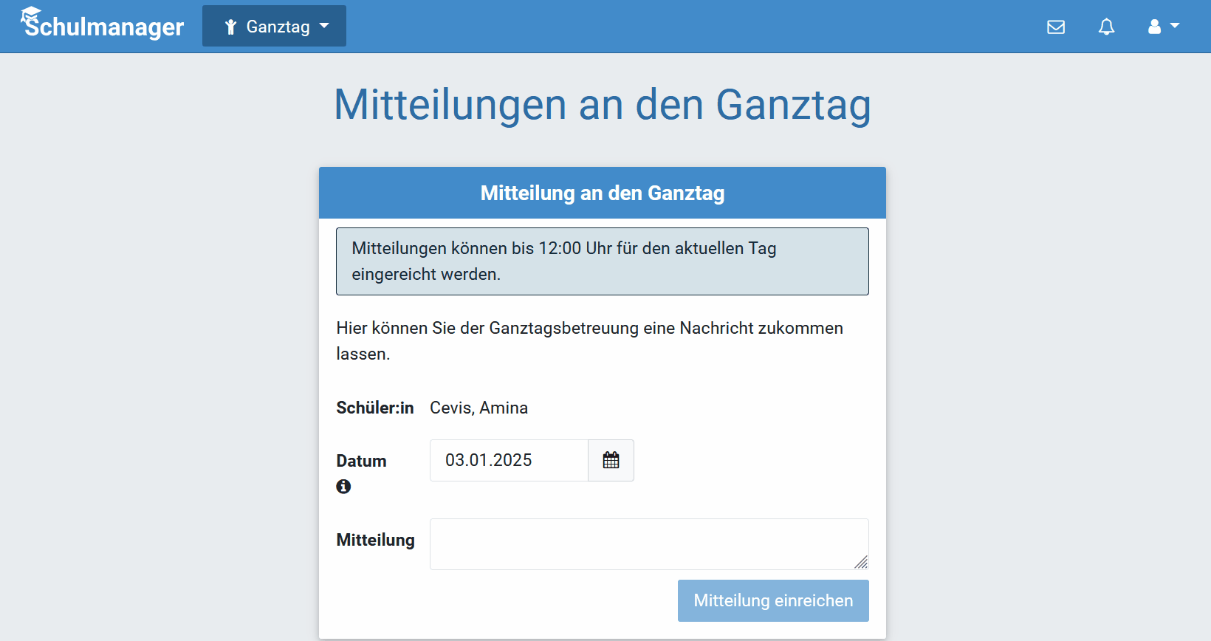
Task: Click the student name Cevis, Amina
Action: point(478,408)
